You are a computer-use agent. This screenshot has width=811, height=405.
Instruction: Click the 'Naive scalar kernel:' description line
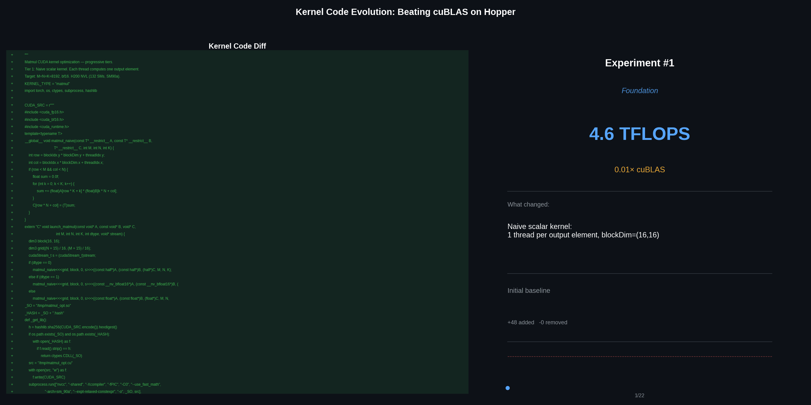540,227
